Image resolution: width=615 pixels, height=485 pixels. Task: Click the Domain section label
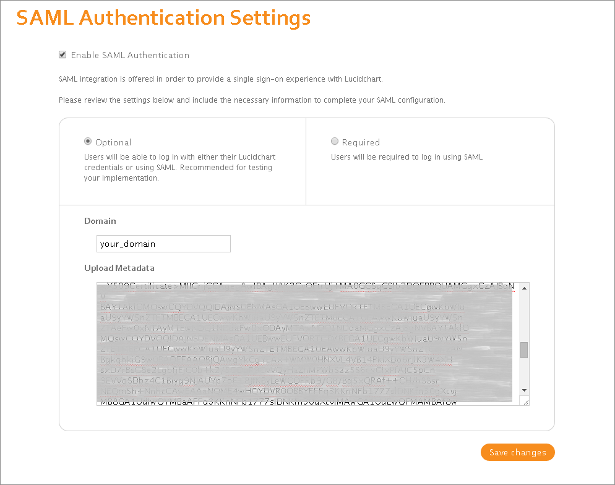click(100, 221)
